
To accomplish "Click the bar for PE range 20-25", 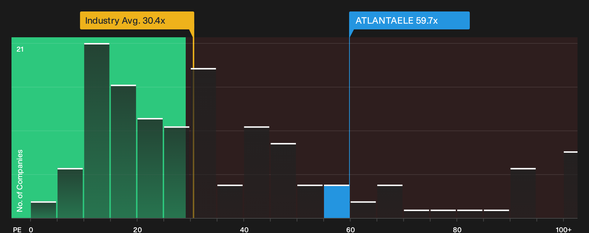I will (x=150, y=168).
